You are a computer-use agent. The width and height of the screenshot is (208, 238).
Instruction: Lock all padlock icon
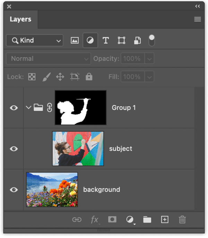(x=89, y=76)
